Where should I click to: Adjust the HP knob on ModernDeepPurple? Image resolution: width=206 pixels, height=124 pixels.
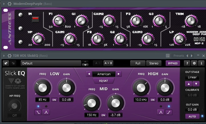38,39
